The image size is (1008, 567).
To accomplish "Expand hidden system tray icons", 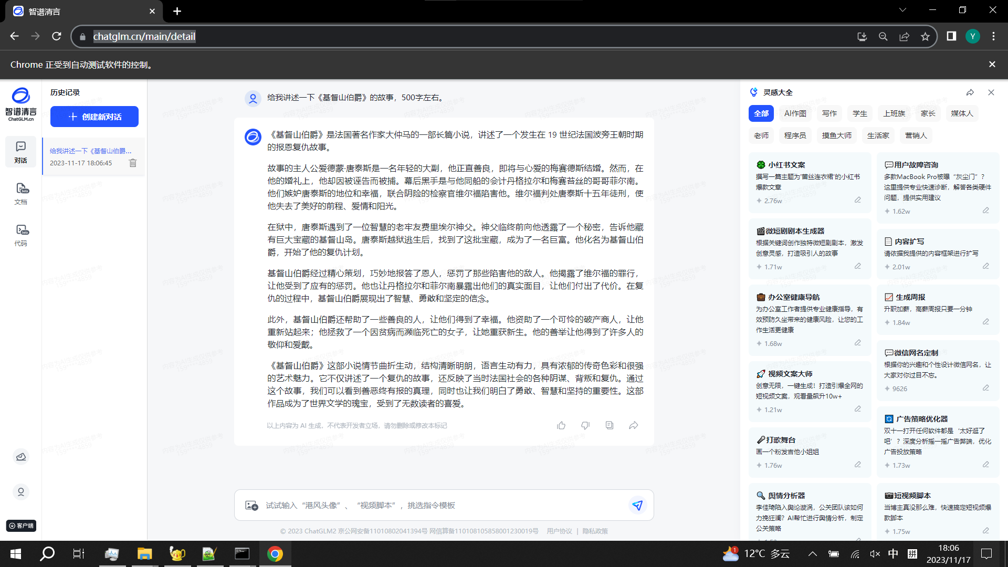I will point(813,554).
